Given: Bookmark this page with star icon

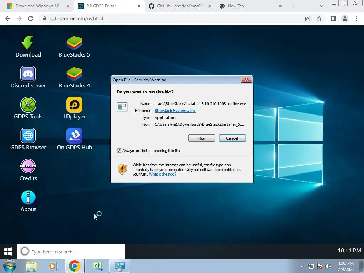Looking at the screenshot, I should (x=319, y=18).
